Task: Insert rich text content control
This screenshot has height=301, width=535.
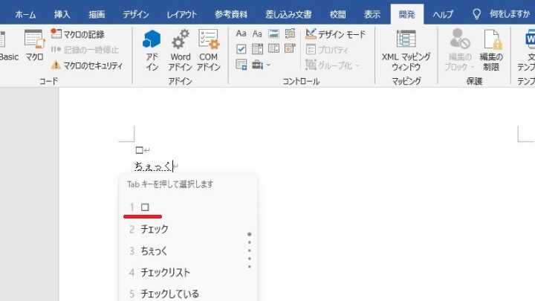Action: 241,33
